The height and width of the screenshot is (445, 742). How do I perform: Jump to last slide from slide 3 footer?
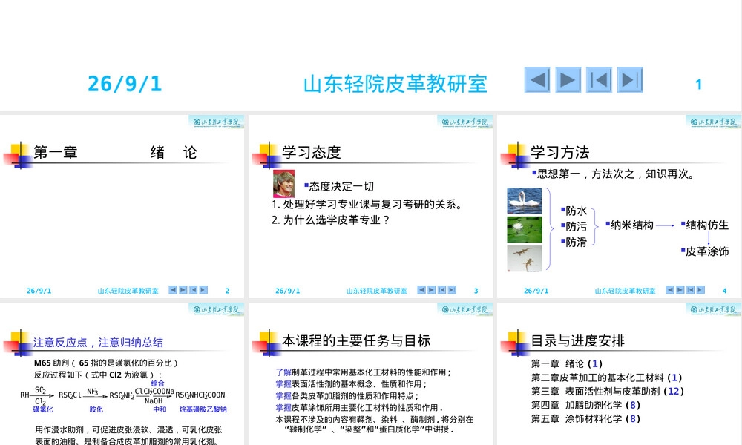point(452,290)
